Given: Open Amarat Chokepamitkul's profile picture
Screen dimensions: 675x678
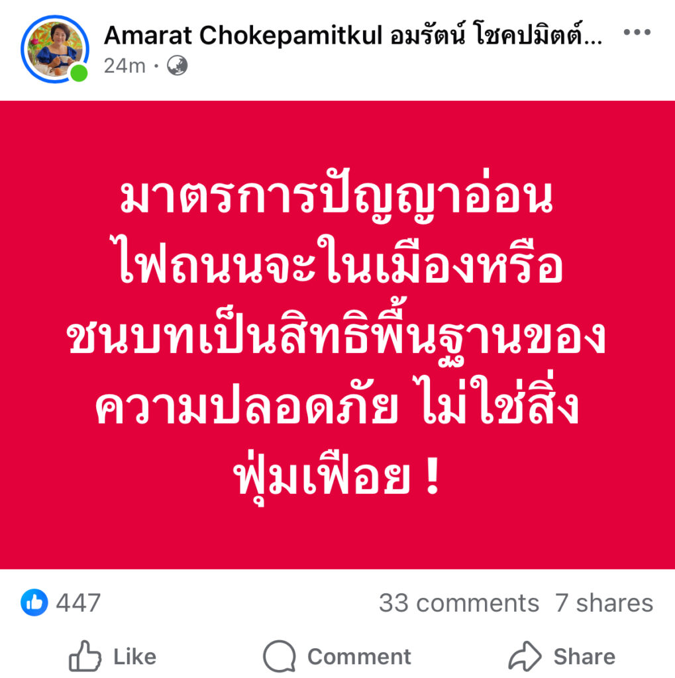Looking at the screenshot, I should tap(55, 49).
